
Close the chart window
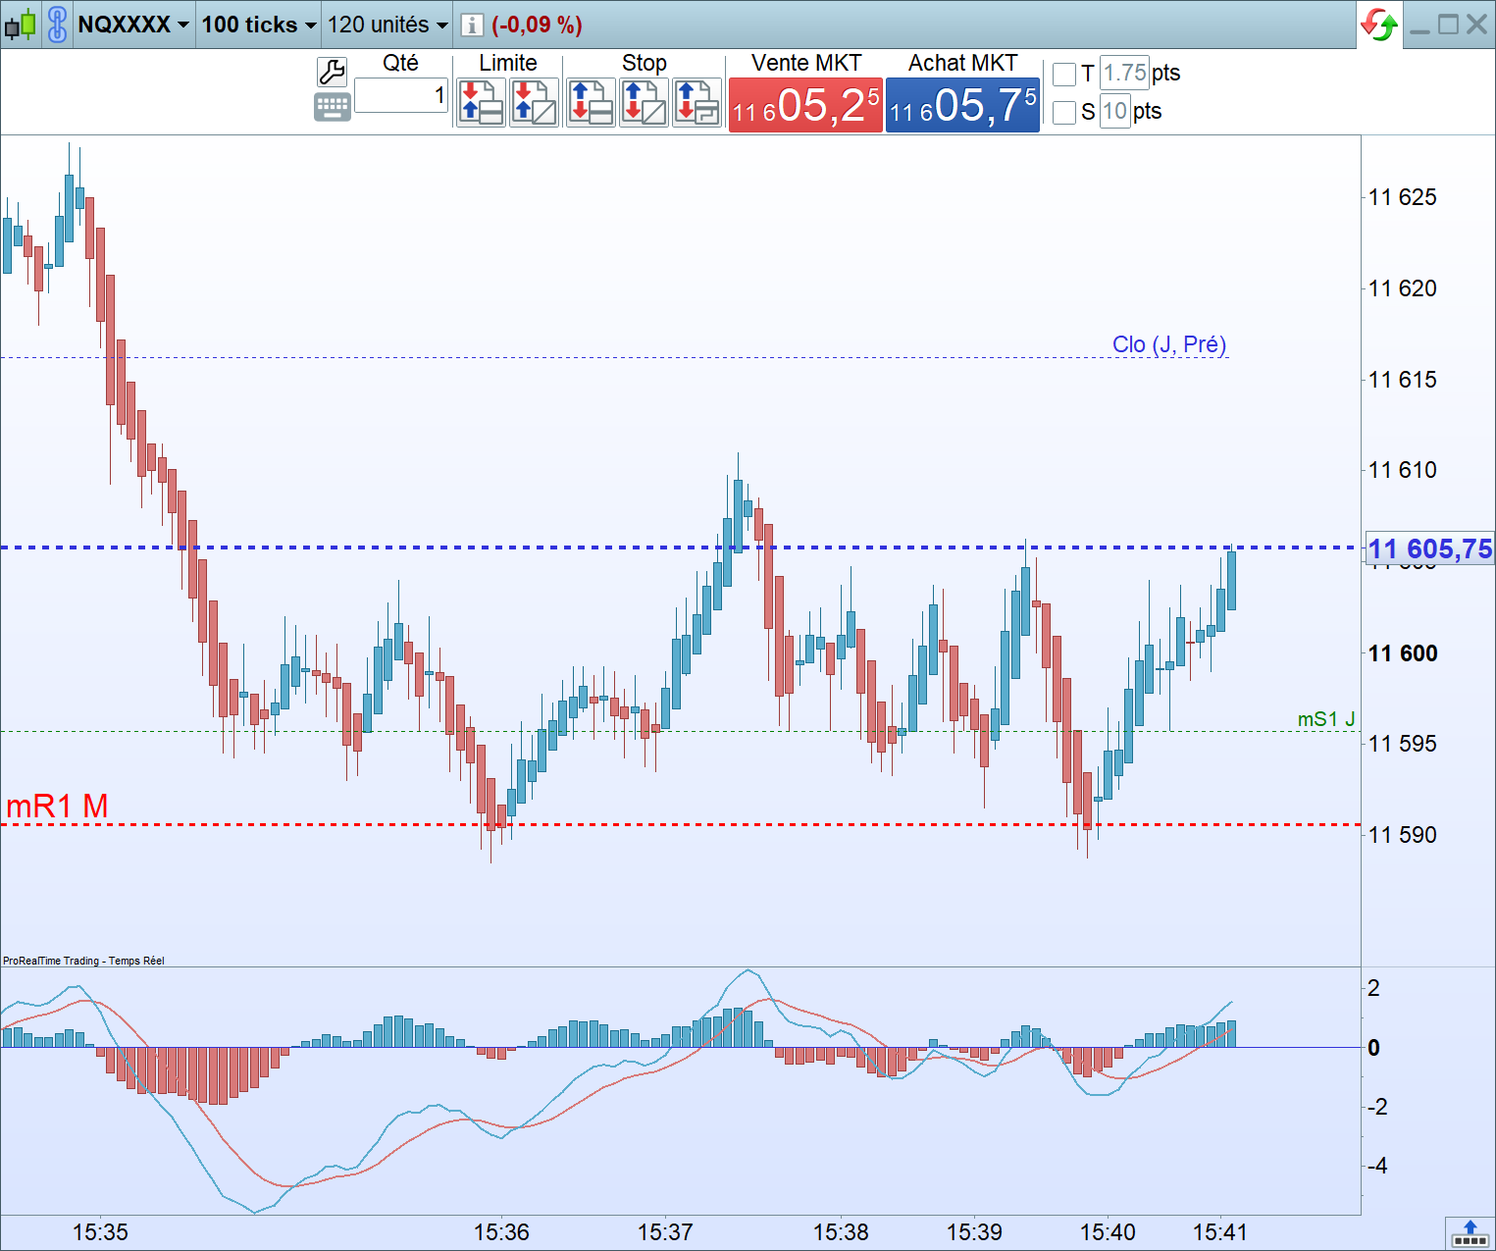[1476, 25]
